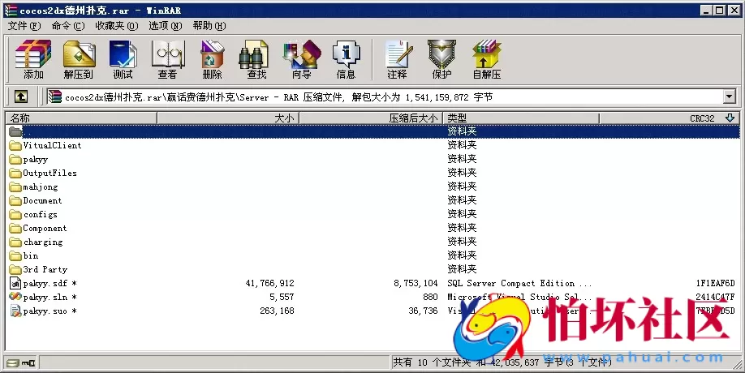The image size is (745, 373).
Task: Select the VitualClient folder icon
Action: [15, 146]
